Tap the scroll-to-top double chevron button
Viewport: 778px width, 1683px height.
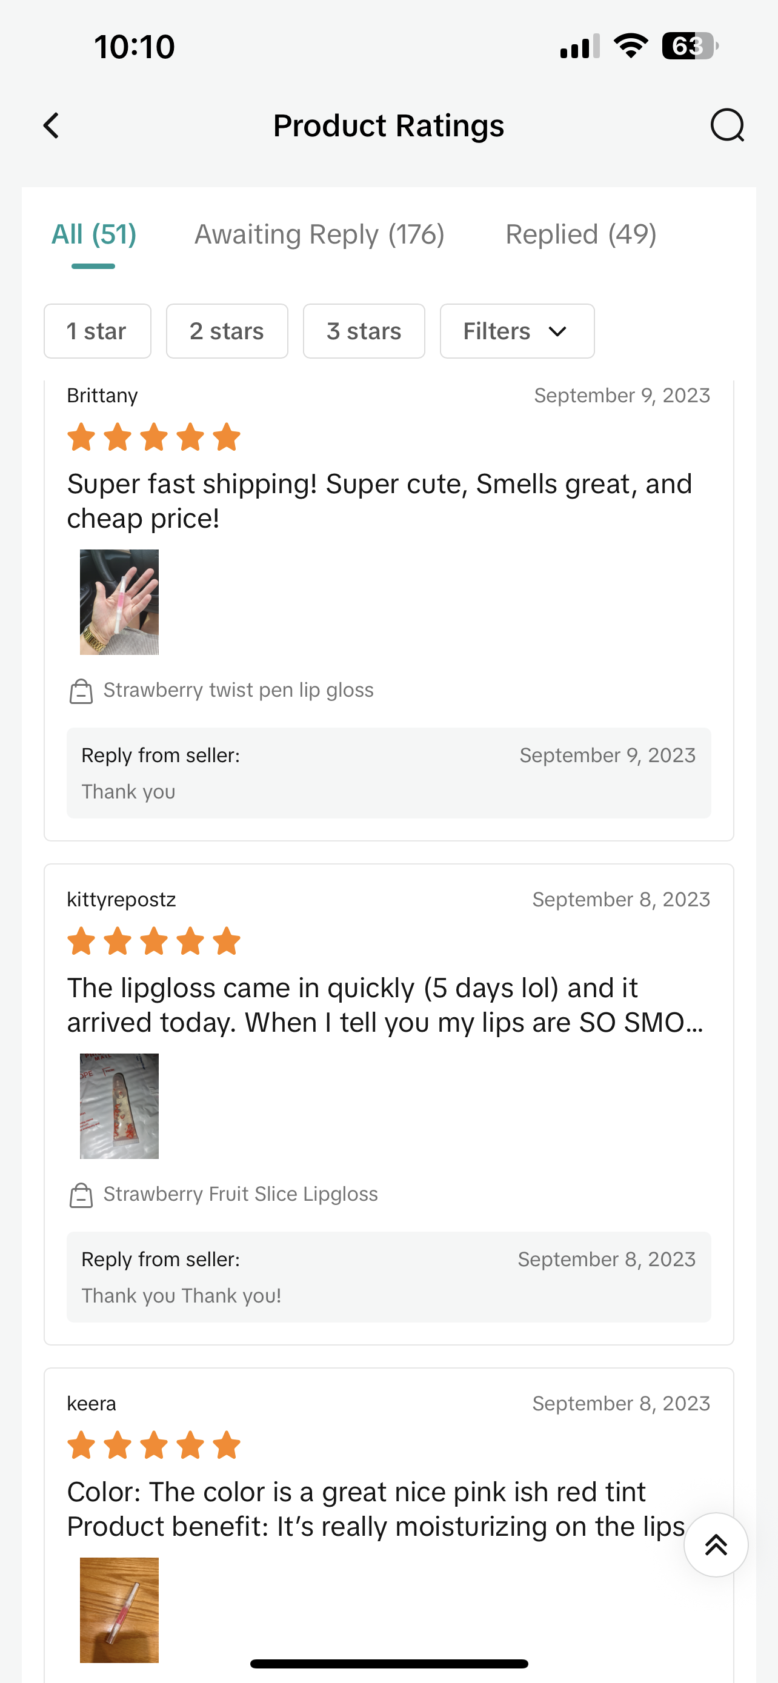(x=716, y=1544)
